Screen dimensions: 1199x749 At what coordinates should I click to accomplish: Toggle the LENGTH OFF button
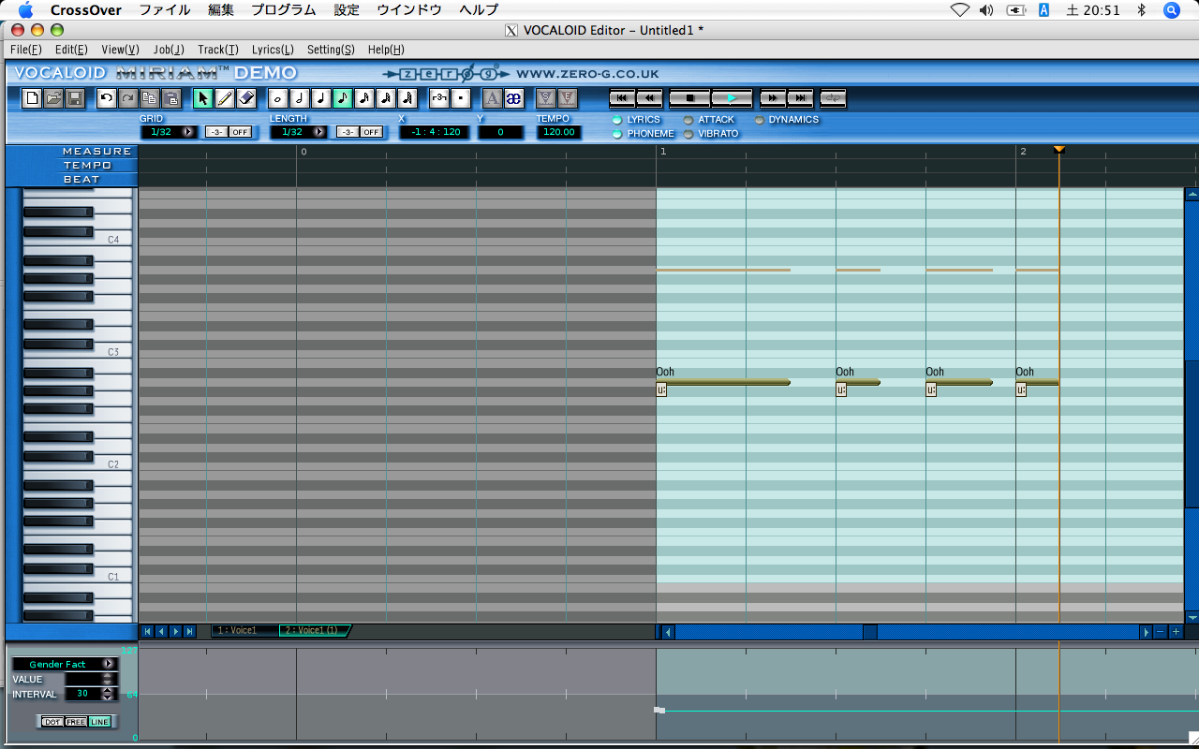tap(372, 132)
